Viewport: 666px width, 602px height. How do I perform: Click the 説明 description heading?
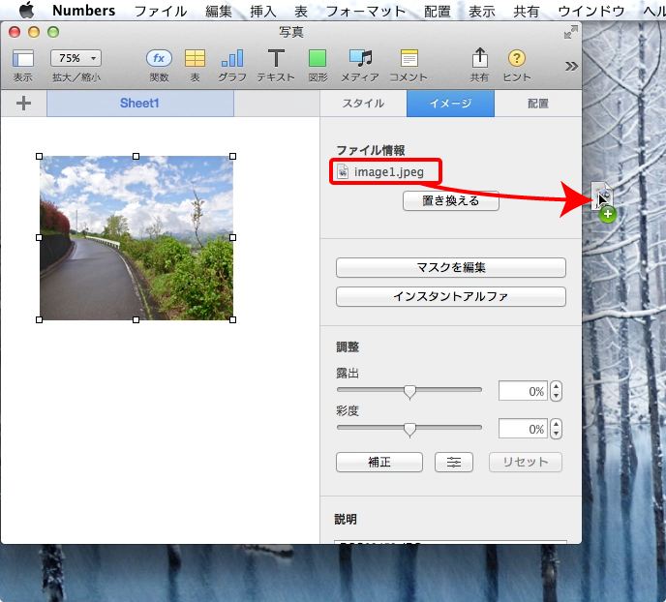[346, 519]
